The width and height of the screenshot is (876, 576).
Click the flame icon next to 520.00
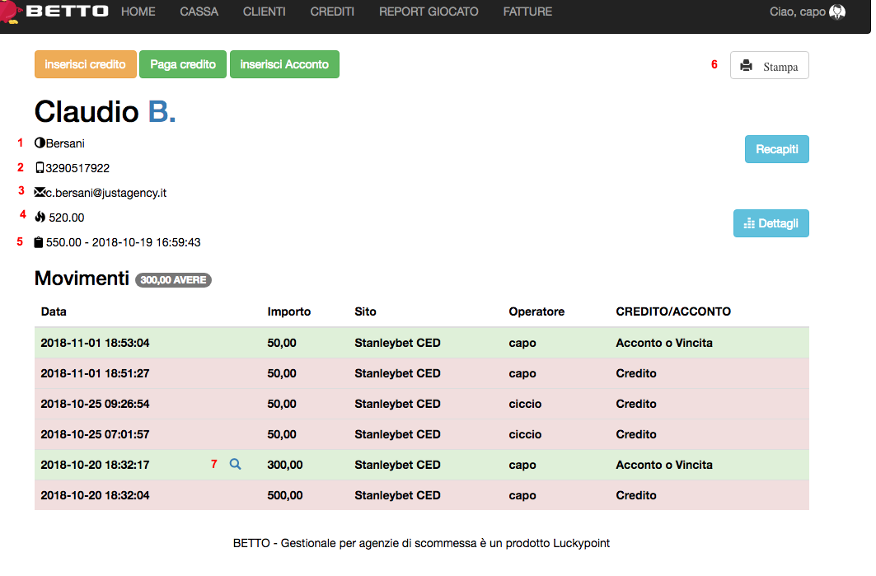tap(40, 218)
